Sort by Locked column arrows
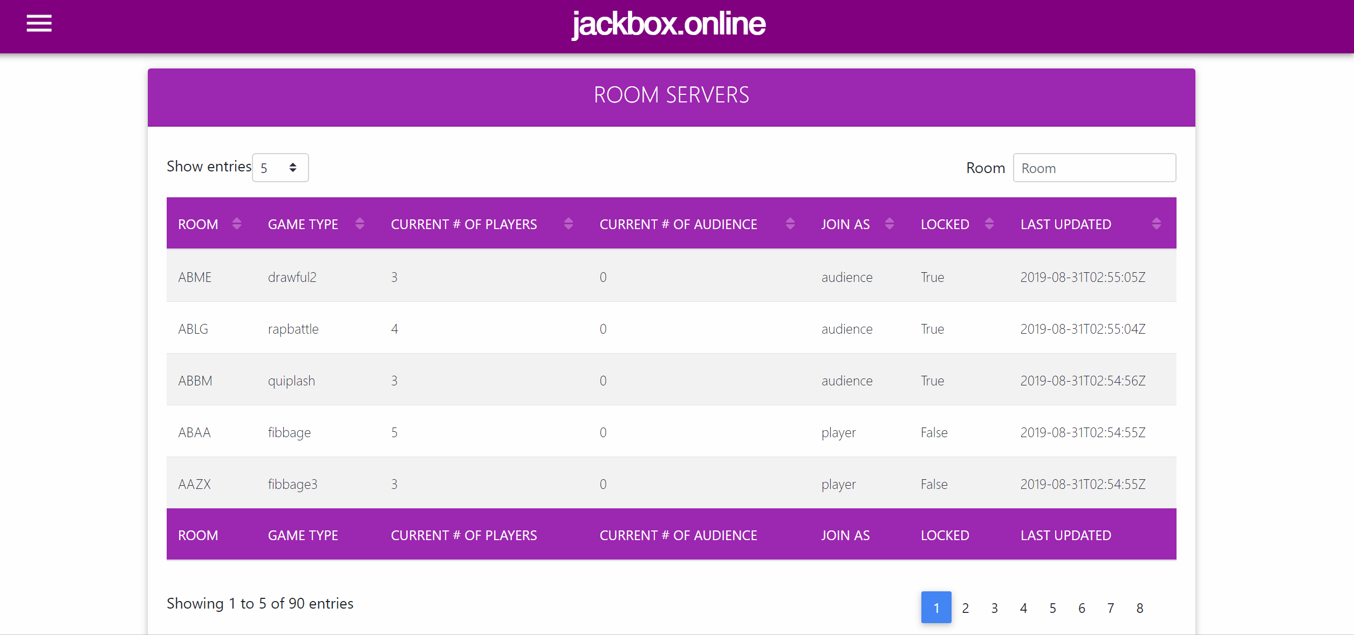This screenshot has width=1354, height=635. 989,224
